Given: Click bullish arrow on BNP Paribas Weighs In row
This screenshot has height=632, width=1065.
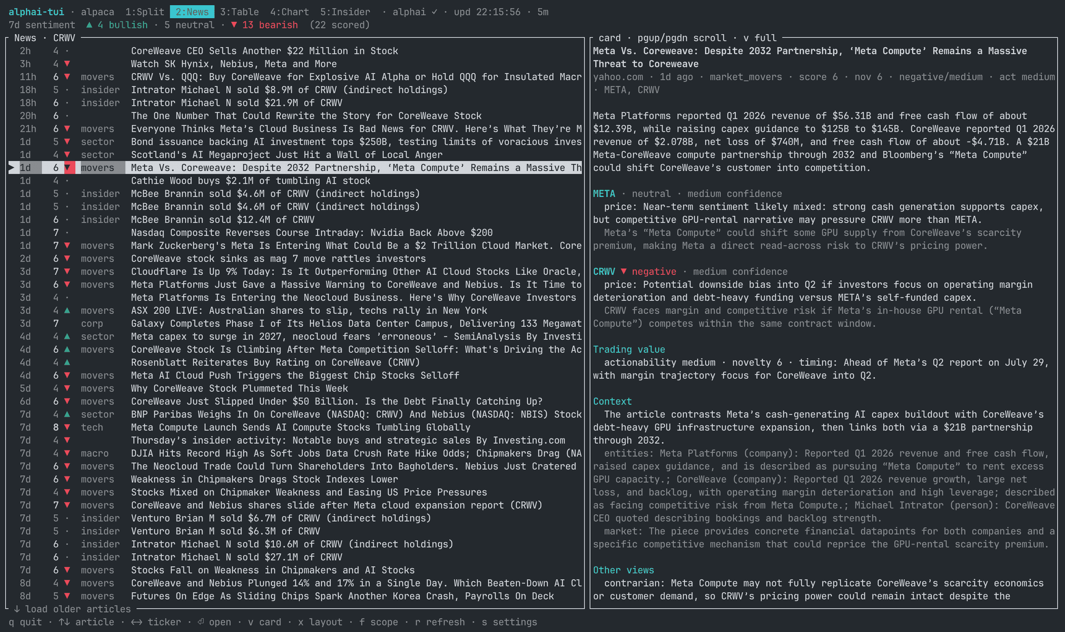Looking at the screenshot, I should 67,415.
